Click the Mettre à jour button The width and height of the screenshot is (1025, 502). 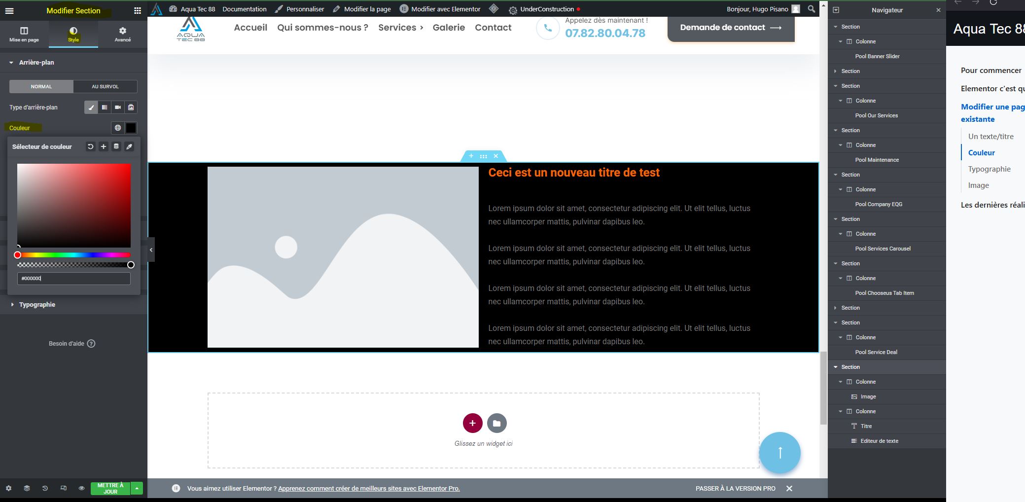pos(110,488)
